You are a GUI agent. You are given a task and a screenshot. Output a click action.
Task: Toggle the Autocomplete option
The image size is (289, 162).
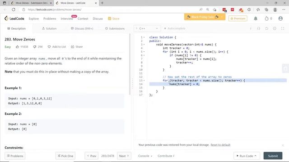tap(174, 28)
